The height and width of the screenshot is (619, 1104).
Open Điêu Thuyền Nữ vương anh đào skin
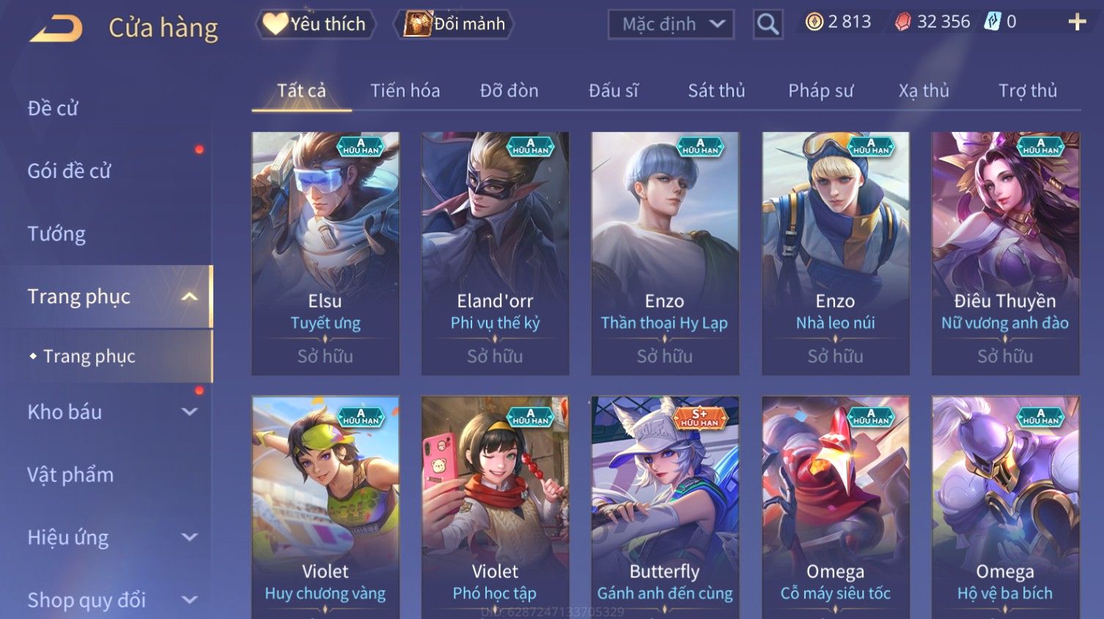(x=1005, y=253)
